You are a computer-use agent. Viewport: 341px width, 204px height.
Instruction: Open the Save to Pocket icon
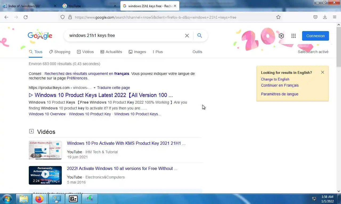[315, 17]
